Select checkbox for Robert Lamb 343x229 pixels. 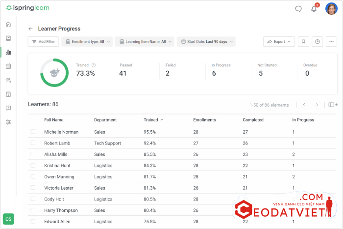(x=33, y=143)
